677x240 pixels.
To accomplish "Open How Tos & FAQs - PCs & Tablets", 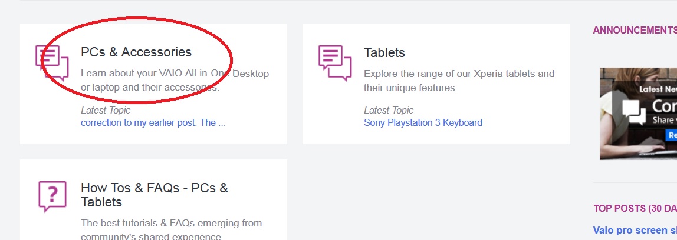I will point(154,195).
